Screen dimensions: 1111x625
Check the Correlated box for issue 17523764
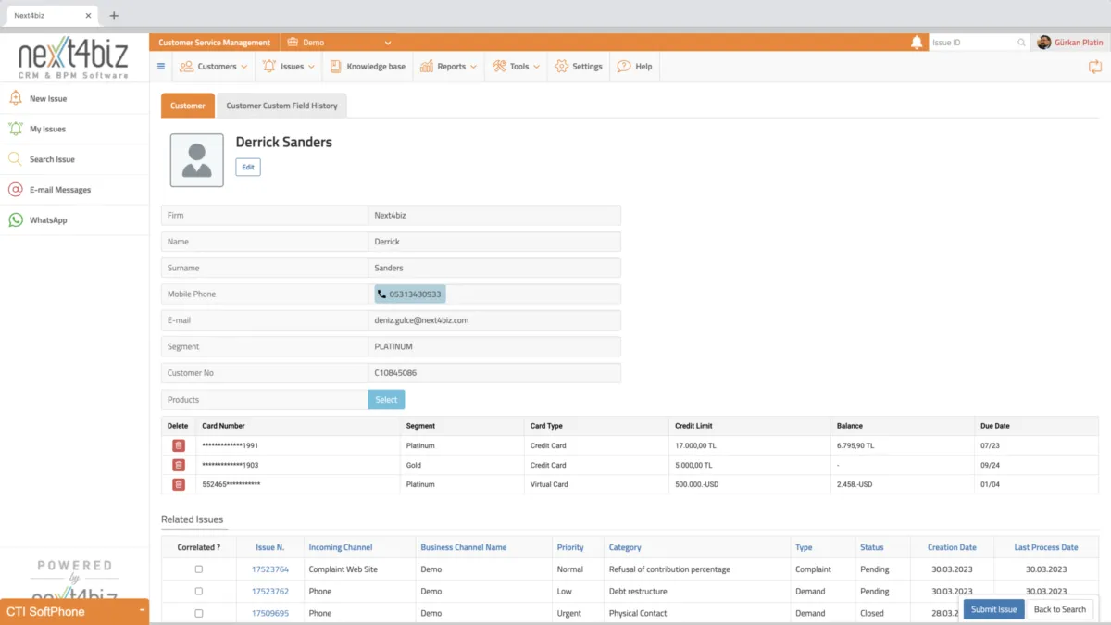coord(198,569)
